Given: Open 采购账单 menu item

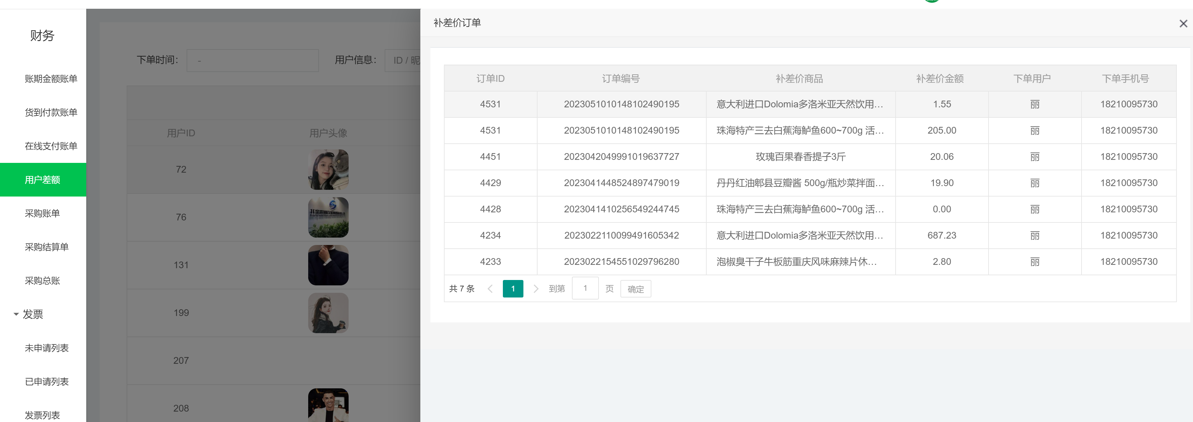Looking at the screenshot, I should tap(42, 213).
